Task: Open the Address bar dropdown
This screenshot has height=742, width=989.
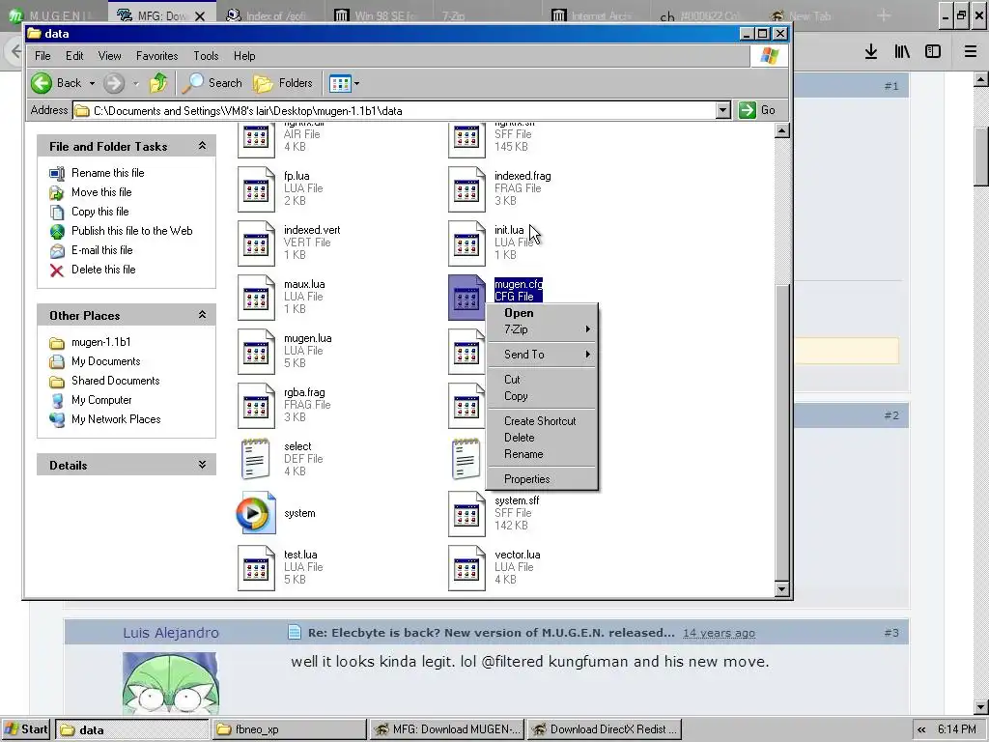Action: pos(722,110)
